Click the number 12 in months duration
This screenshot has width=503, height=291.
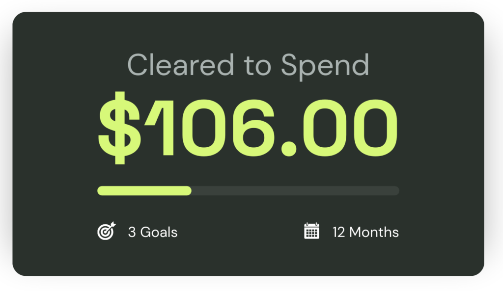(x=338, y=232)
